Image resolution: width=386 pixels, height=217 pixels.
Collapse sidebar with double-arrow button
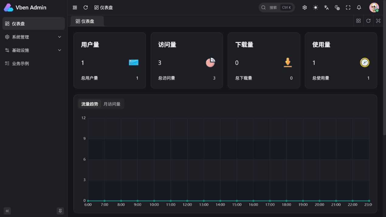click(x=7, y=211)
